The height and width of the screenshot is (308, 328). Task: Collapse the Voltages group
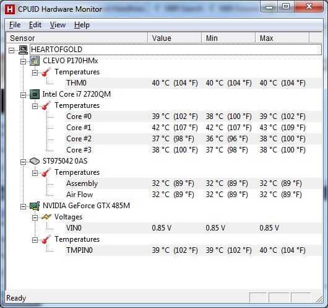(x=35, y=218)
